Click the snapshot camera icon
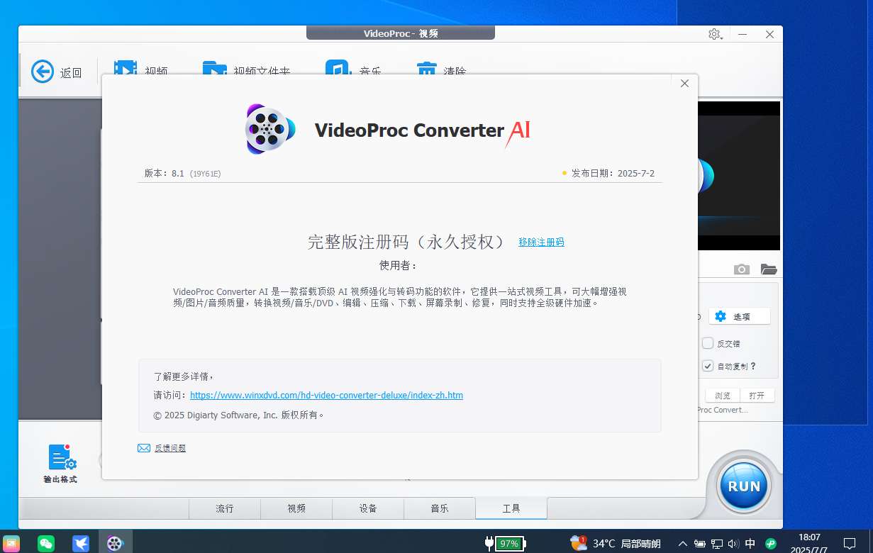Screen dimensions: 873x553 click(741, 269)
